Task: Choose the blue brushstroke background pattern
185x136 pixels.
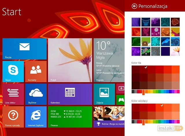Action: pos(165,42)
